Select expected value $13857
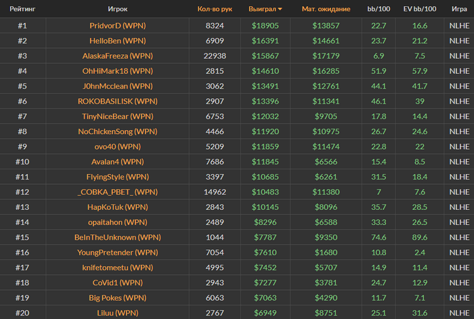Image resolution: width=474 pixels, height=319 pixels. click(x=326, y=26)
